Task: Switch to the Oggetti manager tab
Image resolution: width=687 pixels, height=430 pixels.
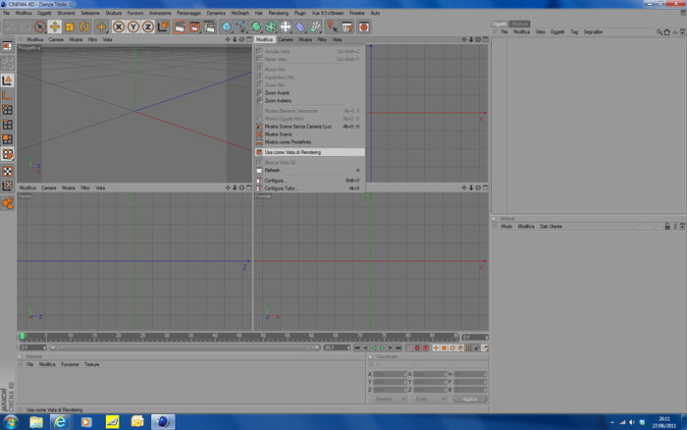Action: point(499,24)
